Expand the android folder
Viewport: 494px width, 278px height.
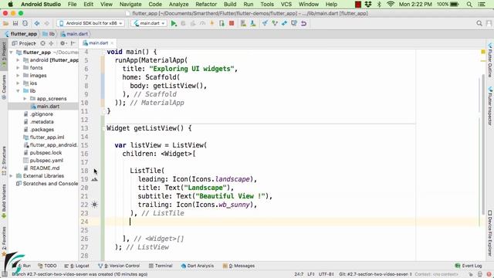coord(18,60)
